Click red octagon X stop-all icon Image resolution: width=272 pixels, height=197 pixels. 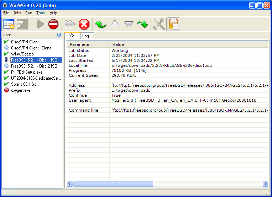click(84, 24)
